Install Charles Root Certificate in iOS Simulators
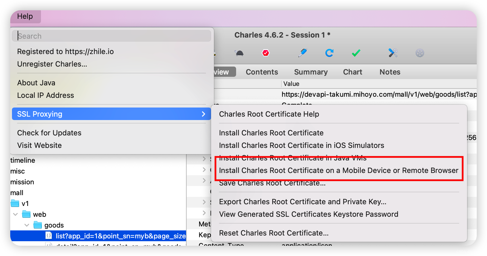This screenshot has height=256, width=487. coord(302,145)
